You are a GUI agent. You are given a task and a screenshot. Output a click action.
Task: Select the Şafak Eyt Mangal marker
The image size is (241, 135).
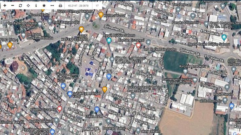coord(70,94)
